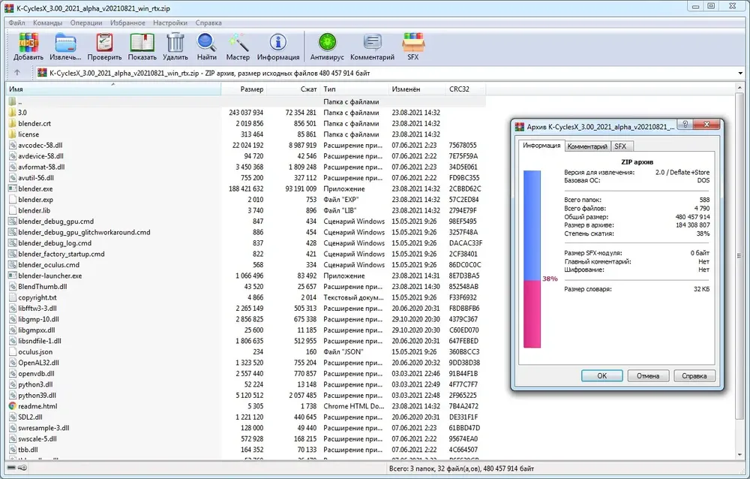The height and width of the screenshot is (479, 750).
Task: Launch the Мастер (Wizard) wand icon
Action: [238, 43]
